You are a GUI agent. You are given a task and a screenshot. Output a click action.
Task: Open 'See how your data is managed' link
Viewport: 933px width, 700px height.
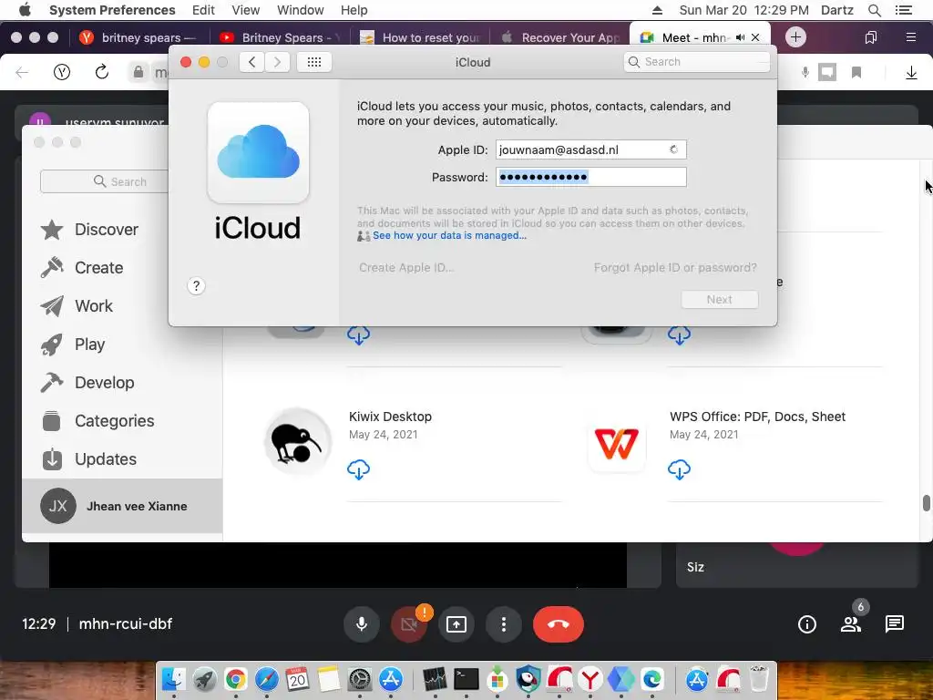click(449, 236)
